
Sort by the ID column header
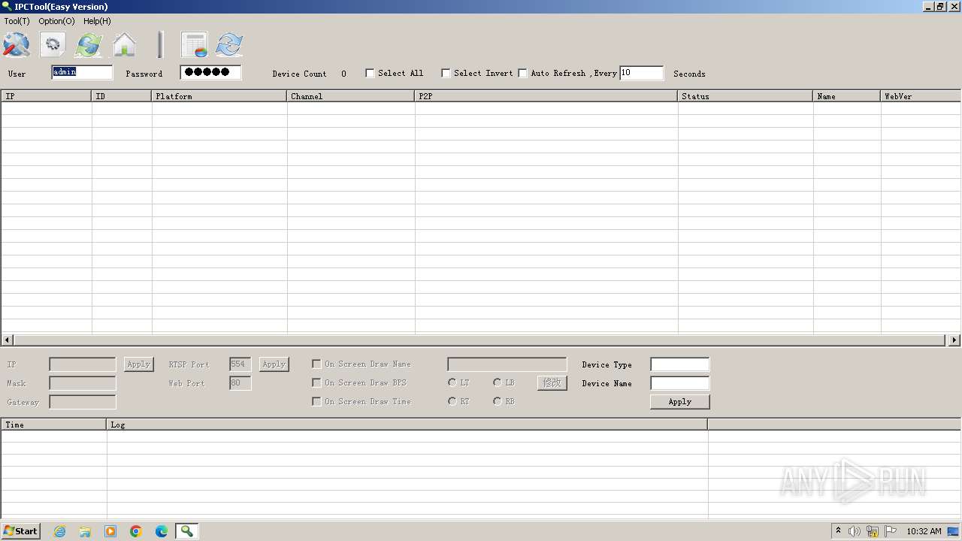tap(122, 96)
